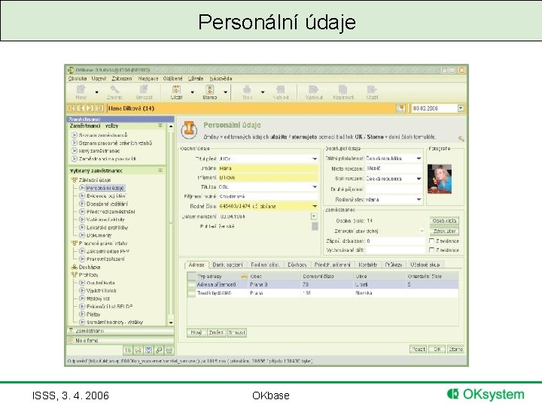Open the Stát narození dropdown
This screenshot has width=542, height=406.
(x=419, y=179)
